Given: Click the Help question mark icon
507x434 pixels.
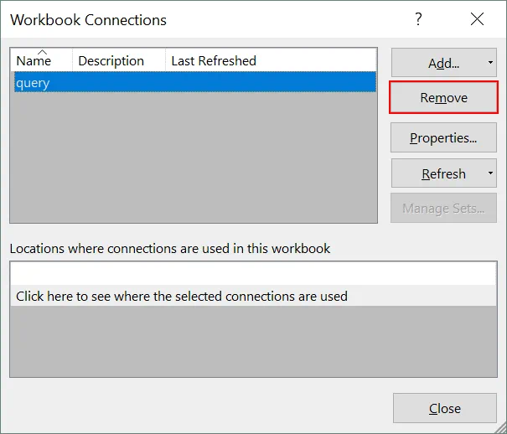Looking at the screenshot, I should 418,19.
